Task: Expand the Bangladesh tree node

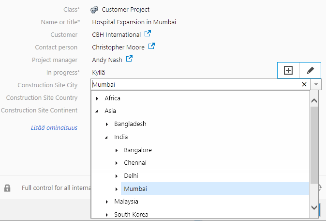Action: tap(107, 124)
